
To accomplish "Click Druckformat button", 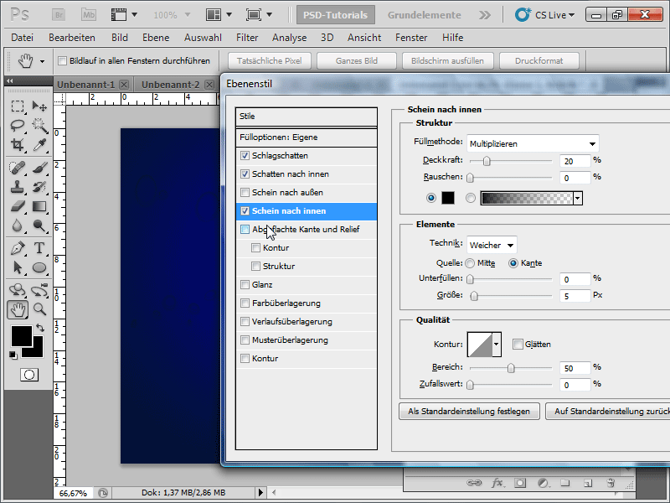I will coord(539,60).
